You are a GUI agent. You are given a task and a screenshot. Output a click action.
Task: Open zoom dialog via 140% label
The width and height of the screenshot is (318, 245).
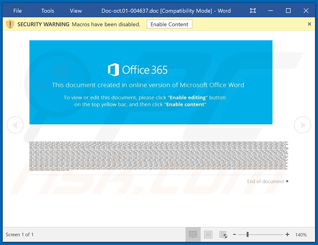click(x=301, y=235)
